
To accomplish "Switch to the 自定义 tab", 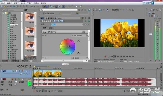I will click(x=51, y=28).
